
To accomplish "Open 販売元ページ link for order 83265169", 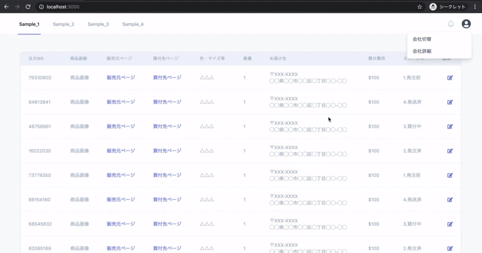I will click(x=121, y=248).
